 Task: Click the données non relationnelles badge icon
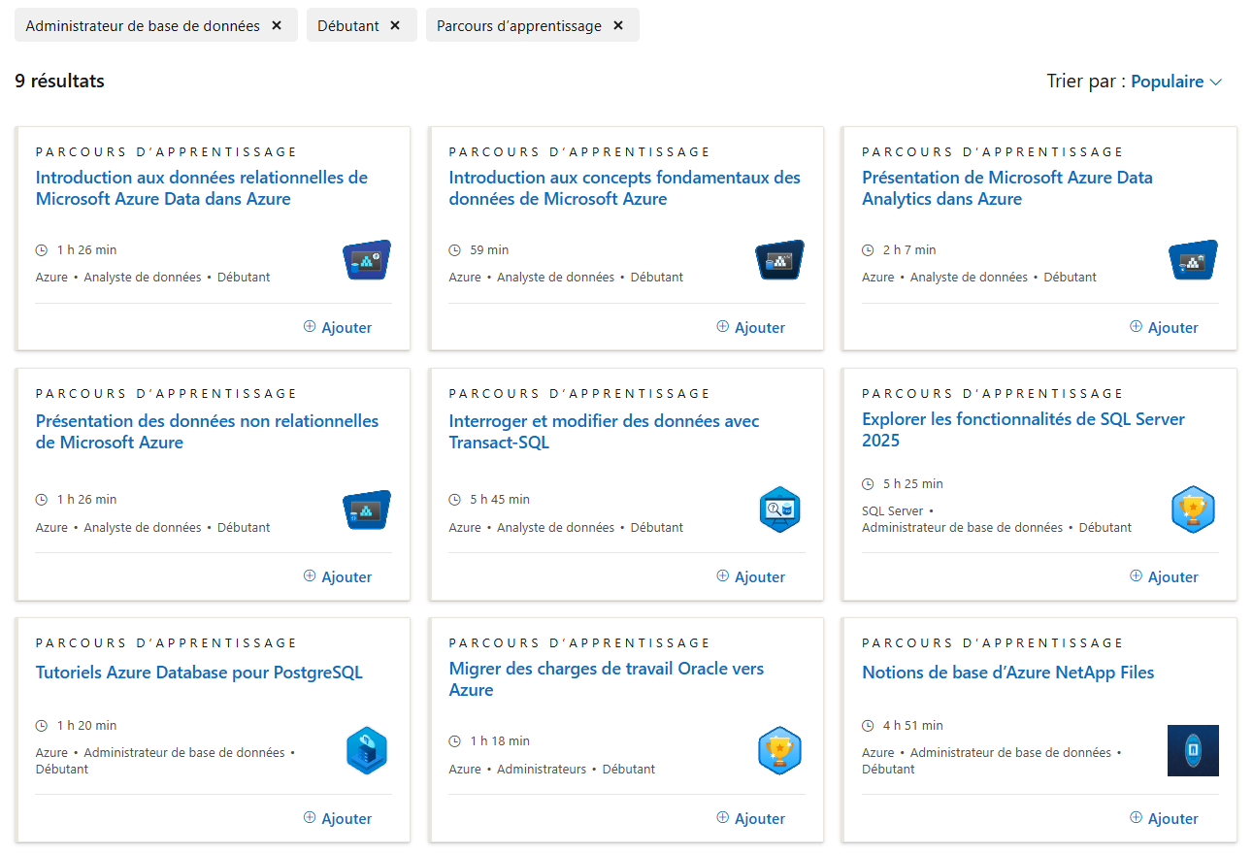[367, 509]
